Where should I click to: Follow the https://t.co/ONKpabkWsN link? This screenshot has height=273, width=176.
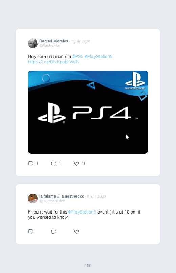pos(53,62)
